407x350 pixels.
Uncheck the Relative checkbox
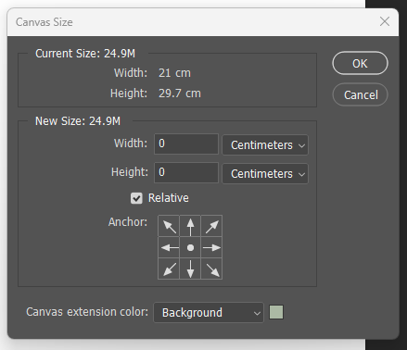pos(136,198)
